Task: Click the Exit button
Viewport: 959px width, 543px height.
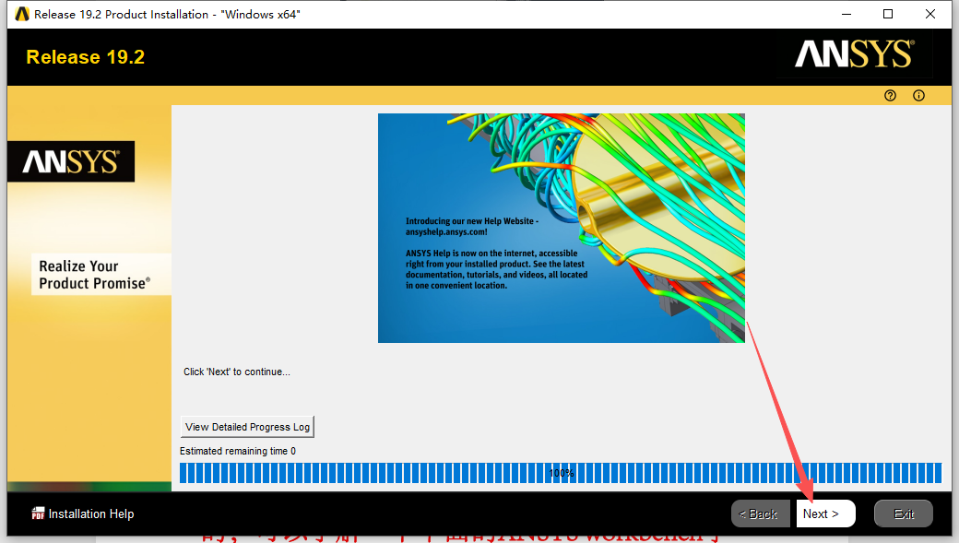Action: (903, 513)
